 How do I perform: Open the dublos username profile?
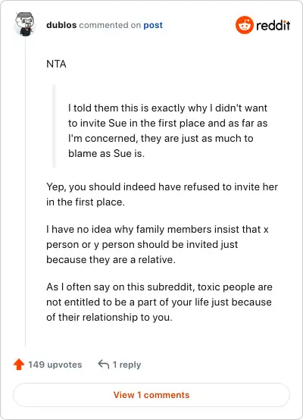[61, 25]
